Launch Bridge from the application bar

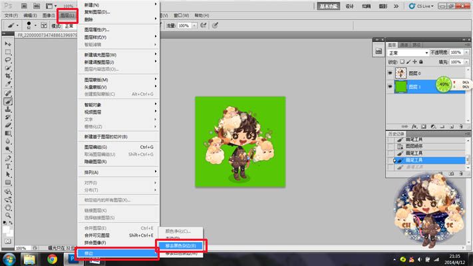tap(24, 6)
